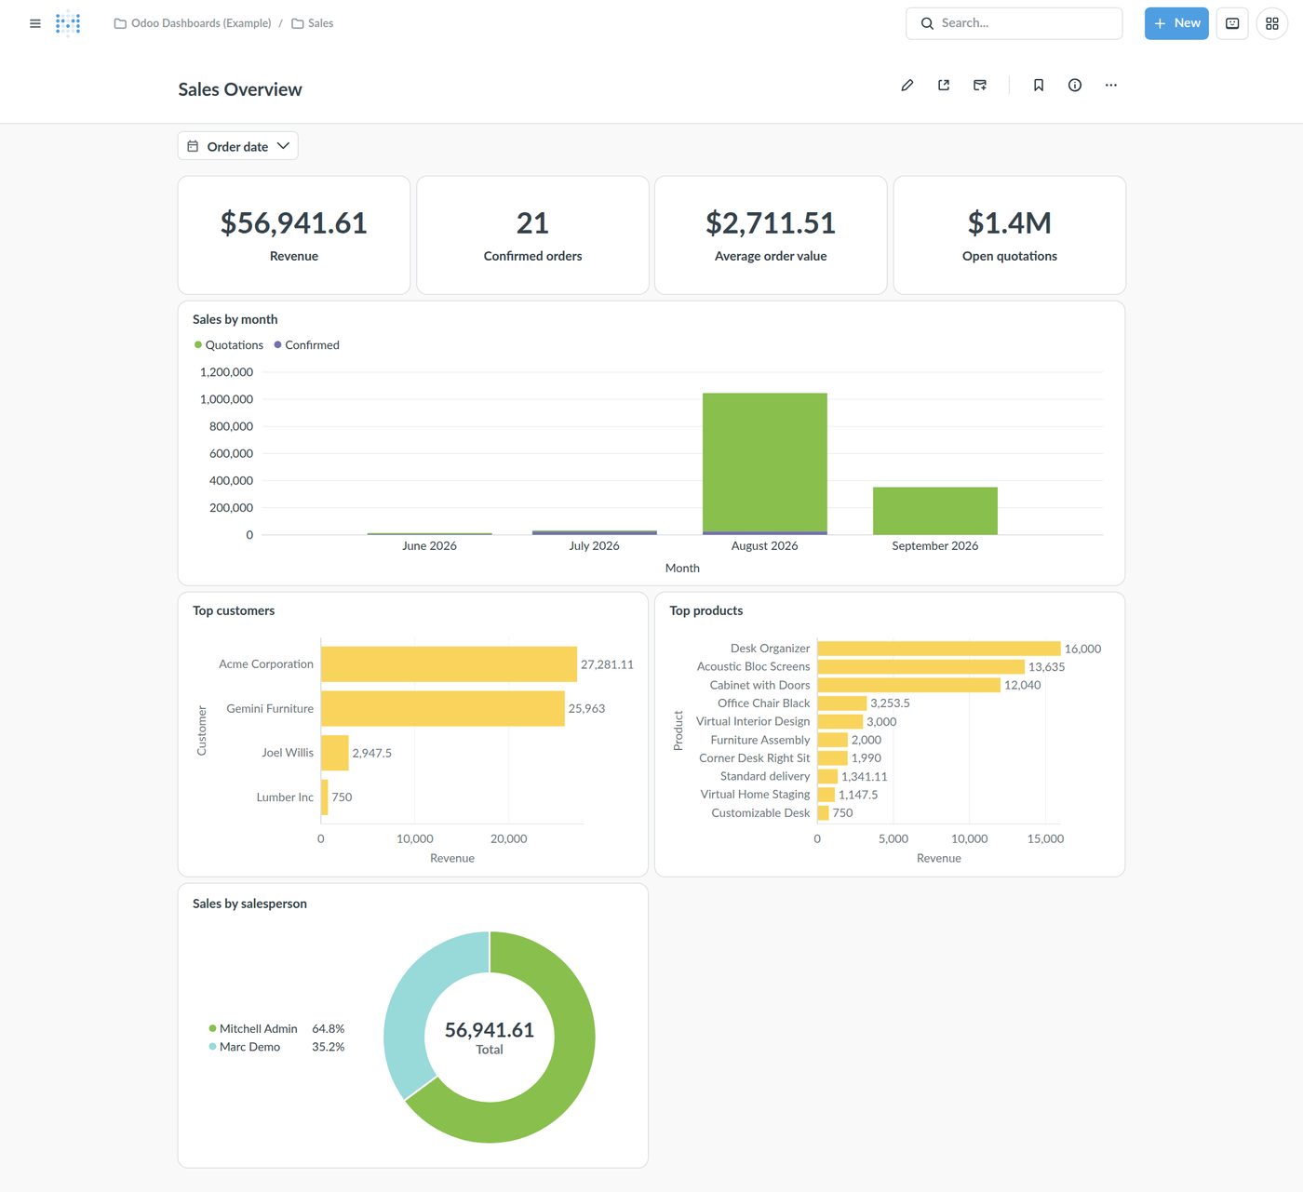Click the 64.8% legend percentage
Viewport: 1303px width, 1192px height.
[x=329, y=1028]
